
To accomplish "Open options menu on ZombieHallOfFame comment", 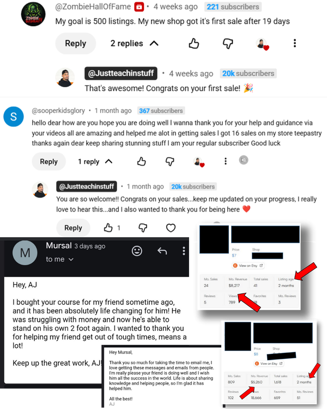I will coord(295,43).
